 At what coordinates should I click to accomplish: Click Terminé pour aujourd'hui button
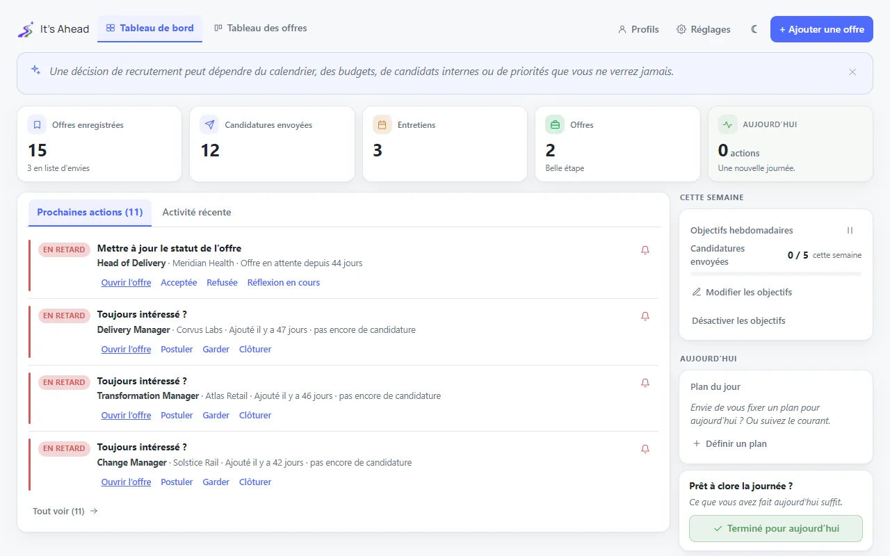coord(776,529)
